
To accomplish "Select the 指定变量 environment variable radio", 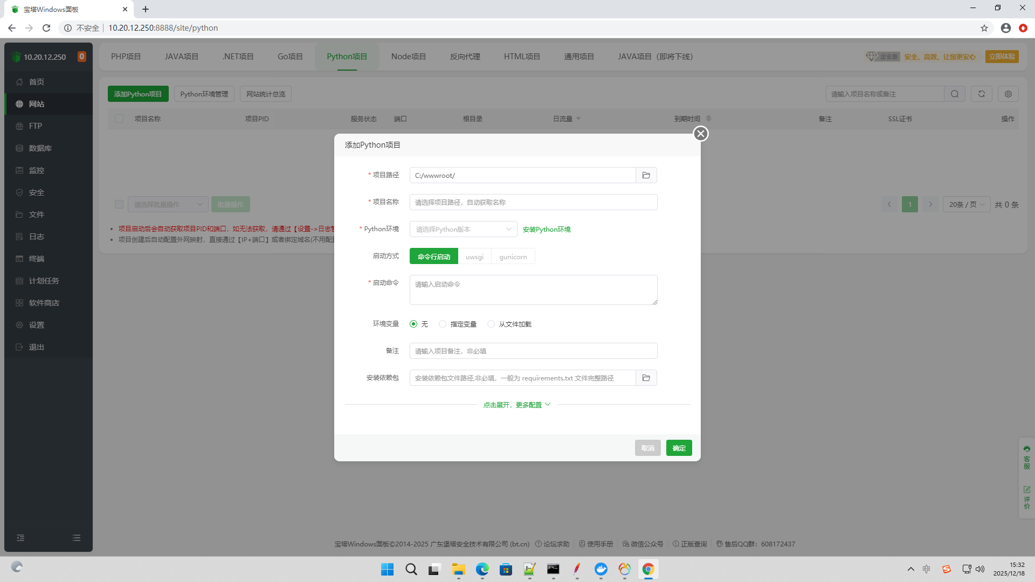I will point(443,324).
